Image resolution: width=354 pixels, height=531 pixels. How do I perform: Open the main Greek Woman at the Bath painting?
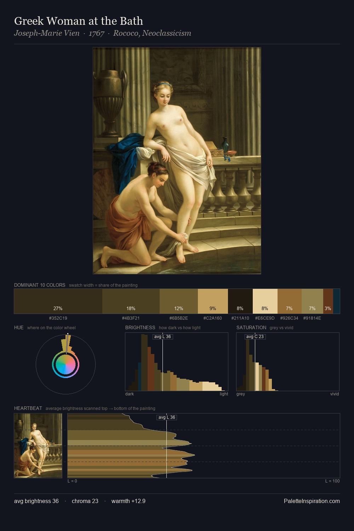pos(177,161)
